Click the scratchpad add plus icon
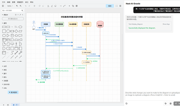The height and width of the screenshot is (106, 180). [x=18, y=15]
